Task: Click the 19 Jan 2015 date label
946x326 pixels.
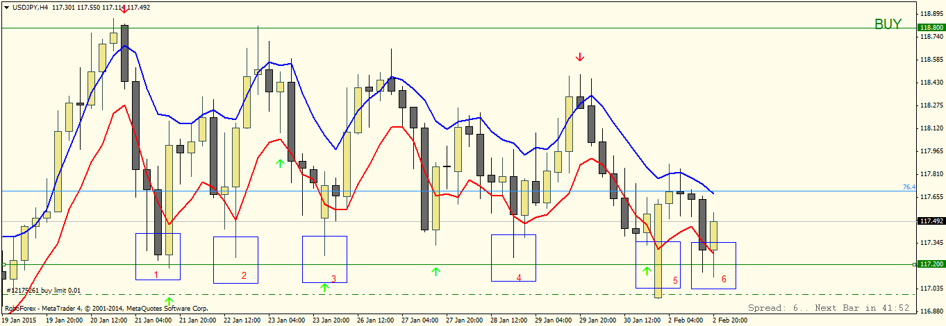Action: [x=19, y=320]
